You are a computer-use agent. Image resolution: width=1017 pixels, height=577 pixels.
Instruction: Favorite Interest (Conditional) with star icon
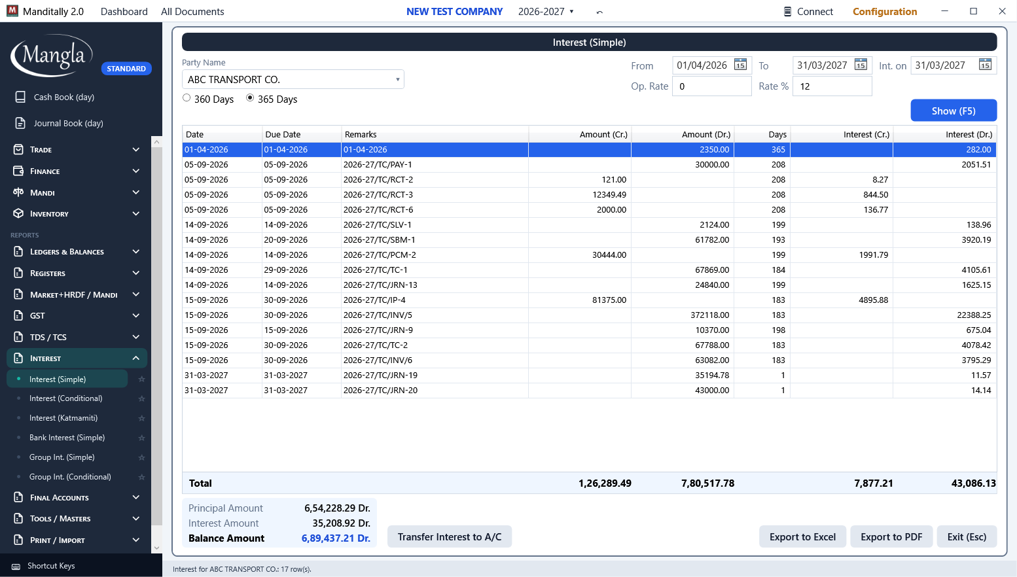(x=141, y=398)
